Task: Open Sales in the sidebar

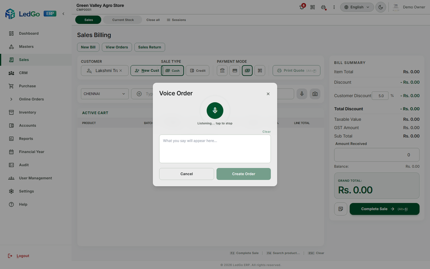Action: [x=36, y=60]
